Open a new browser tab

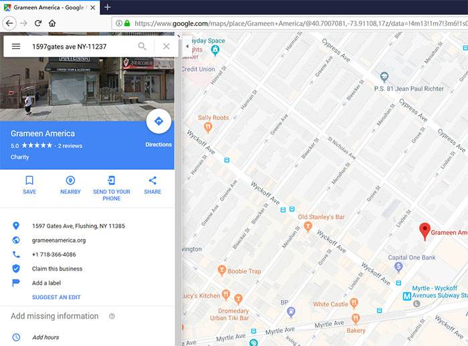(x=107, y=7)
